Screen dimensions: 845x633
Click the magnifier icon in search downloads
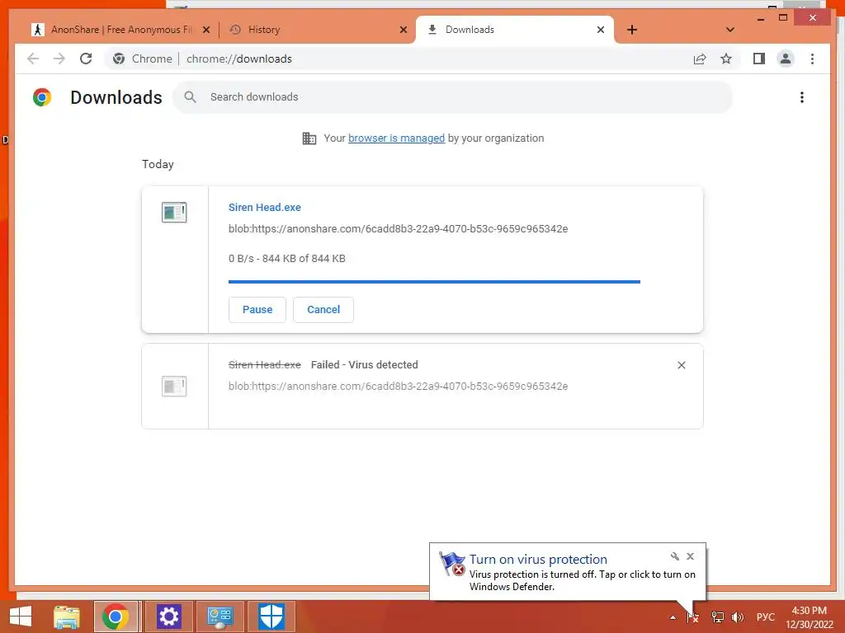pyautogui.click(x=190, y=97)
